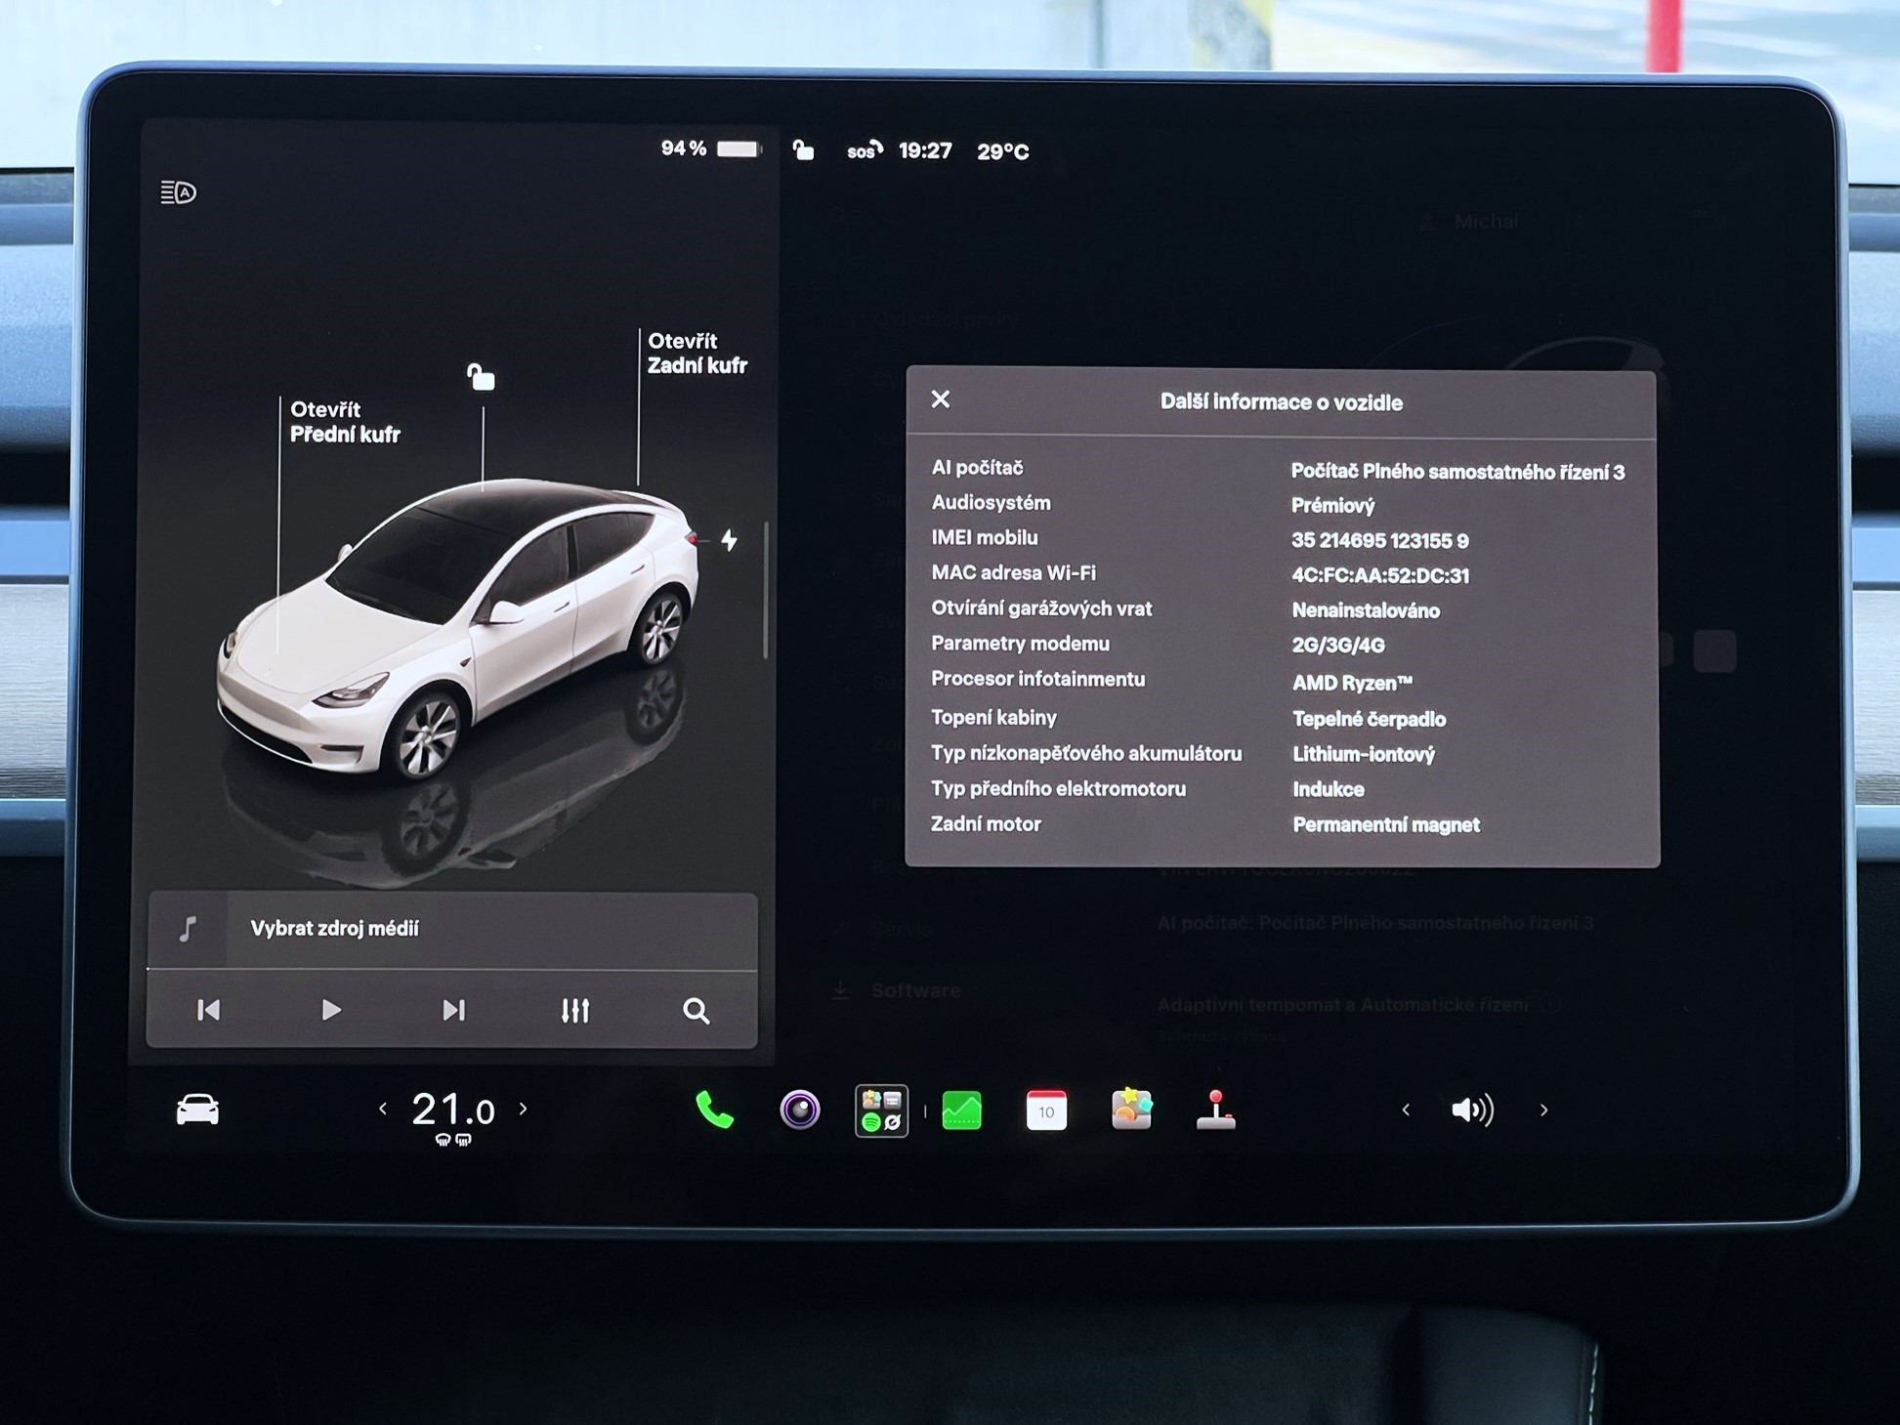This screenshot has height=1425, width=1900.
Task: Tap the 94 % battery indicator
Action: pyautogui.click(x=710, y=148)
